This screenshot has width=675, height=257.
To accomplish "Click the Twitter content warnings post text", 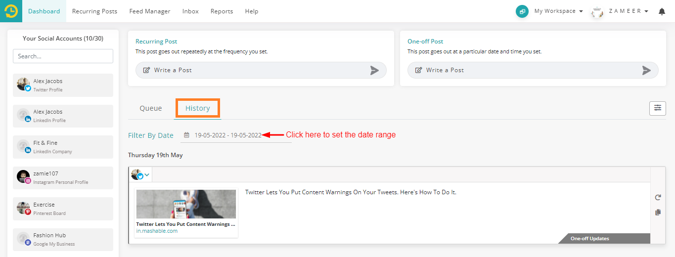I will point(351,192).
